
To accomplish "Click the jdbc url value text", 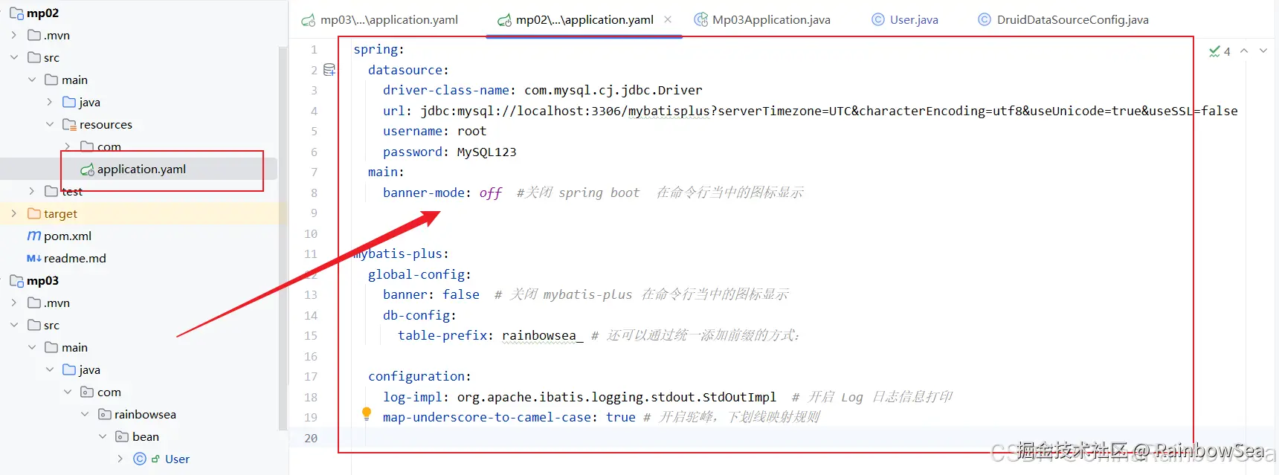I will tap(829, 111).
